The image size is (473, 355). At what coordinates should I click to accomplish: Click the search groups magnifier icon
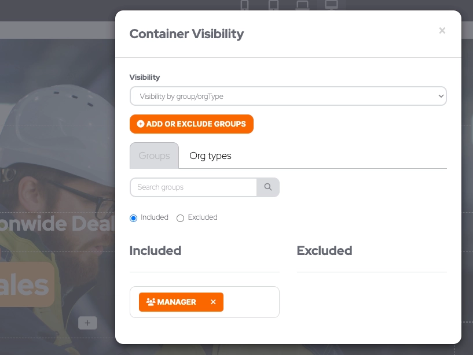coord(268,187)
